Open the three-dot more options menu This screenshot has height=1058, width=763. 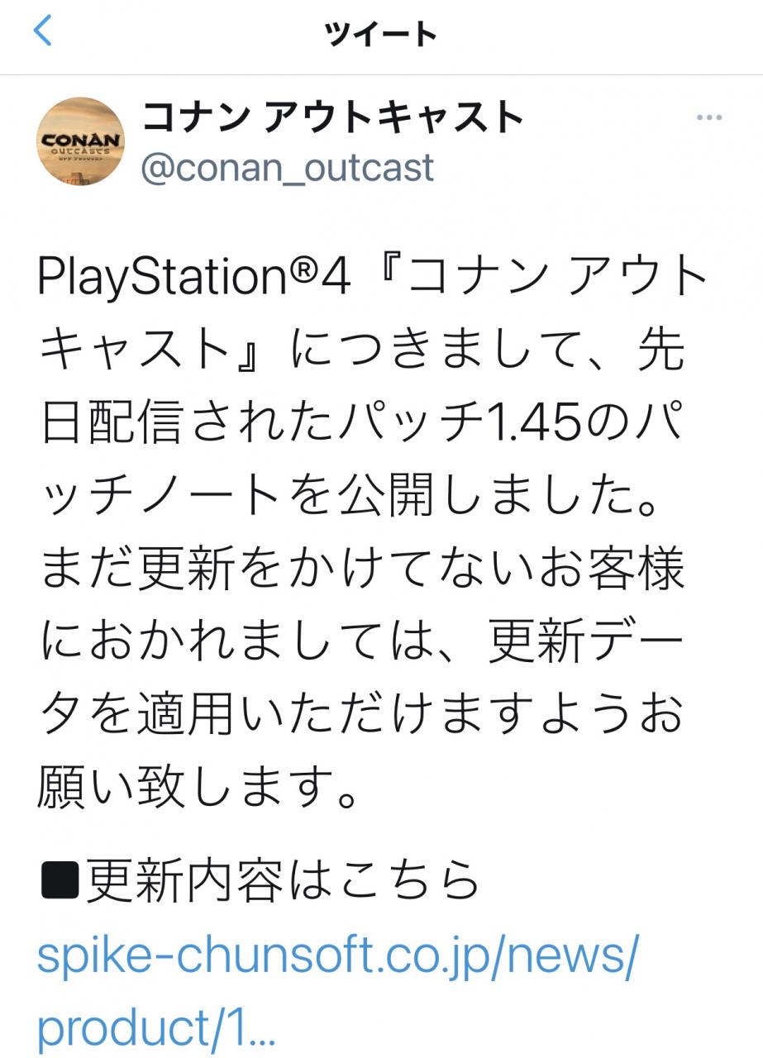point(709,118)
